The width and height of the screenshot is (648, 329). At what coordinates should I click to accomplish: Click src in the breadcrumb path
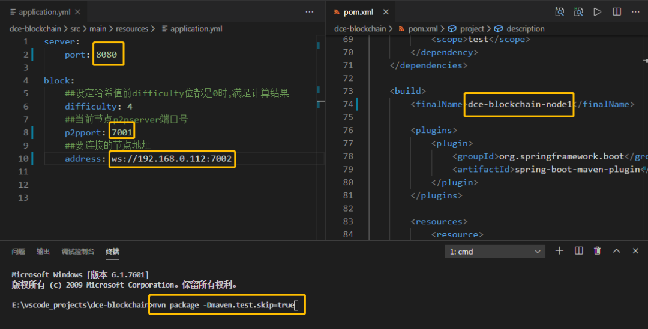coord(75,29)
